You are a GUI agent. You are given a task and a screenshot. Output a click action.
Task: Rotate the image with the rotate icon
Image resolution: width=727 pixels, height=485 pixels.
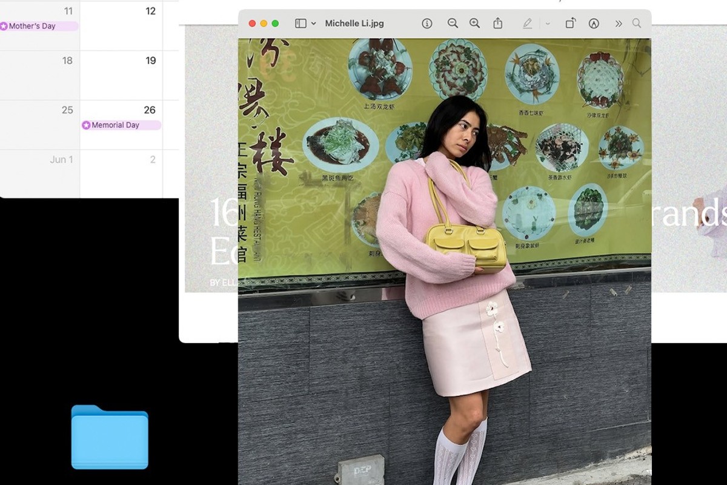570,23
